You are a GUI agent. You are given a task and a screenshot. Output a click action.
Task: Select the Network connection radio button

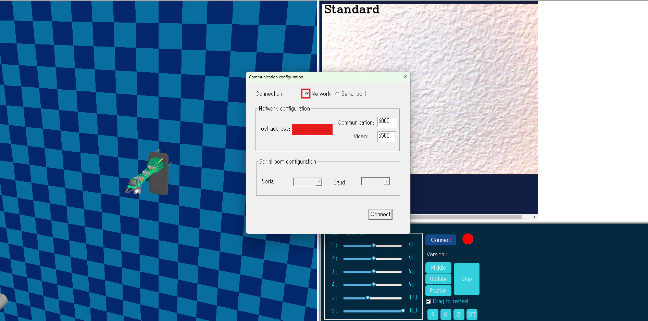pos(307,94)
